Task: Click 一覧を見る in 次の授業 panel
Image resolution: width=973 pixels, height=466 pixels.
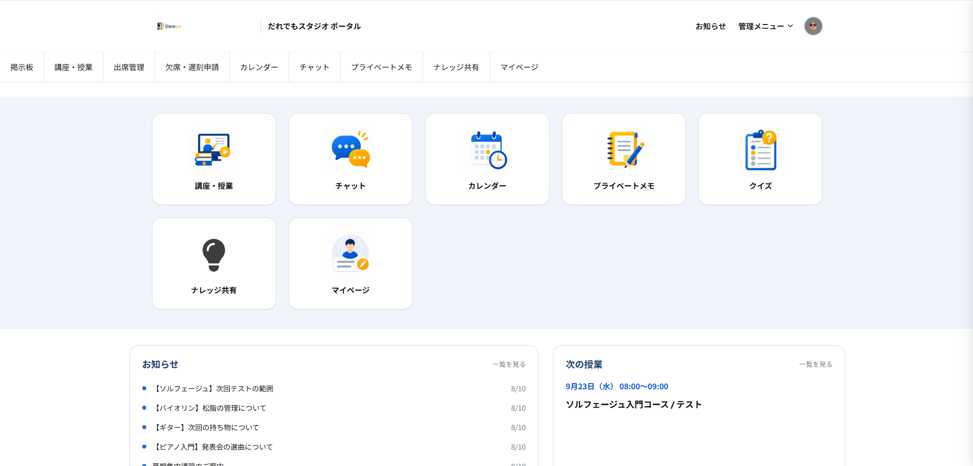Action: (816, 364)
